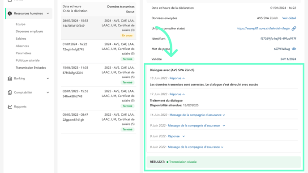
Task: Open the suva.ch login URL
Action: click(263, 29)
